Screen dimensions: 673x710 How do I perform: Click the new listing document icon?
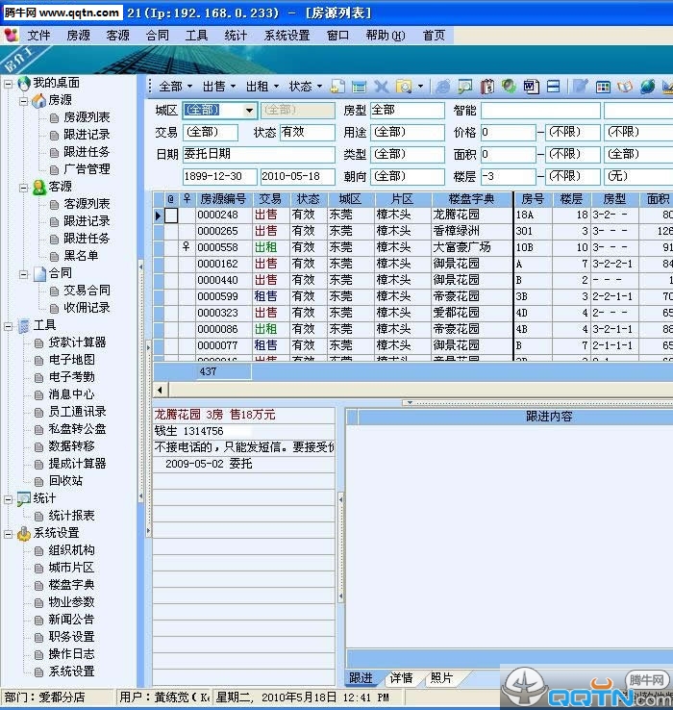[x=337, y=86]
